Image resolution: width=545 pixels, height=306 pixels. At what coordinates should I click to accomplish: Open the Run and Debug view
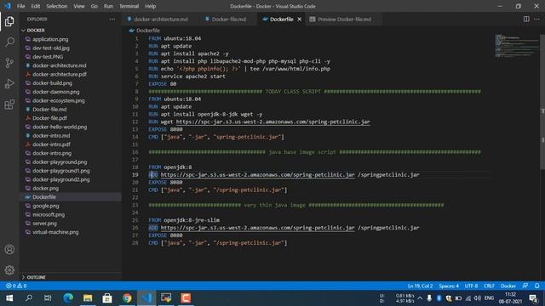[9, 83]
